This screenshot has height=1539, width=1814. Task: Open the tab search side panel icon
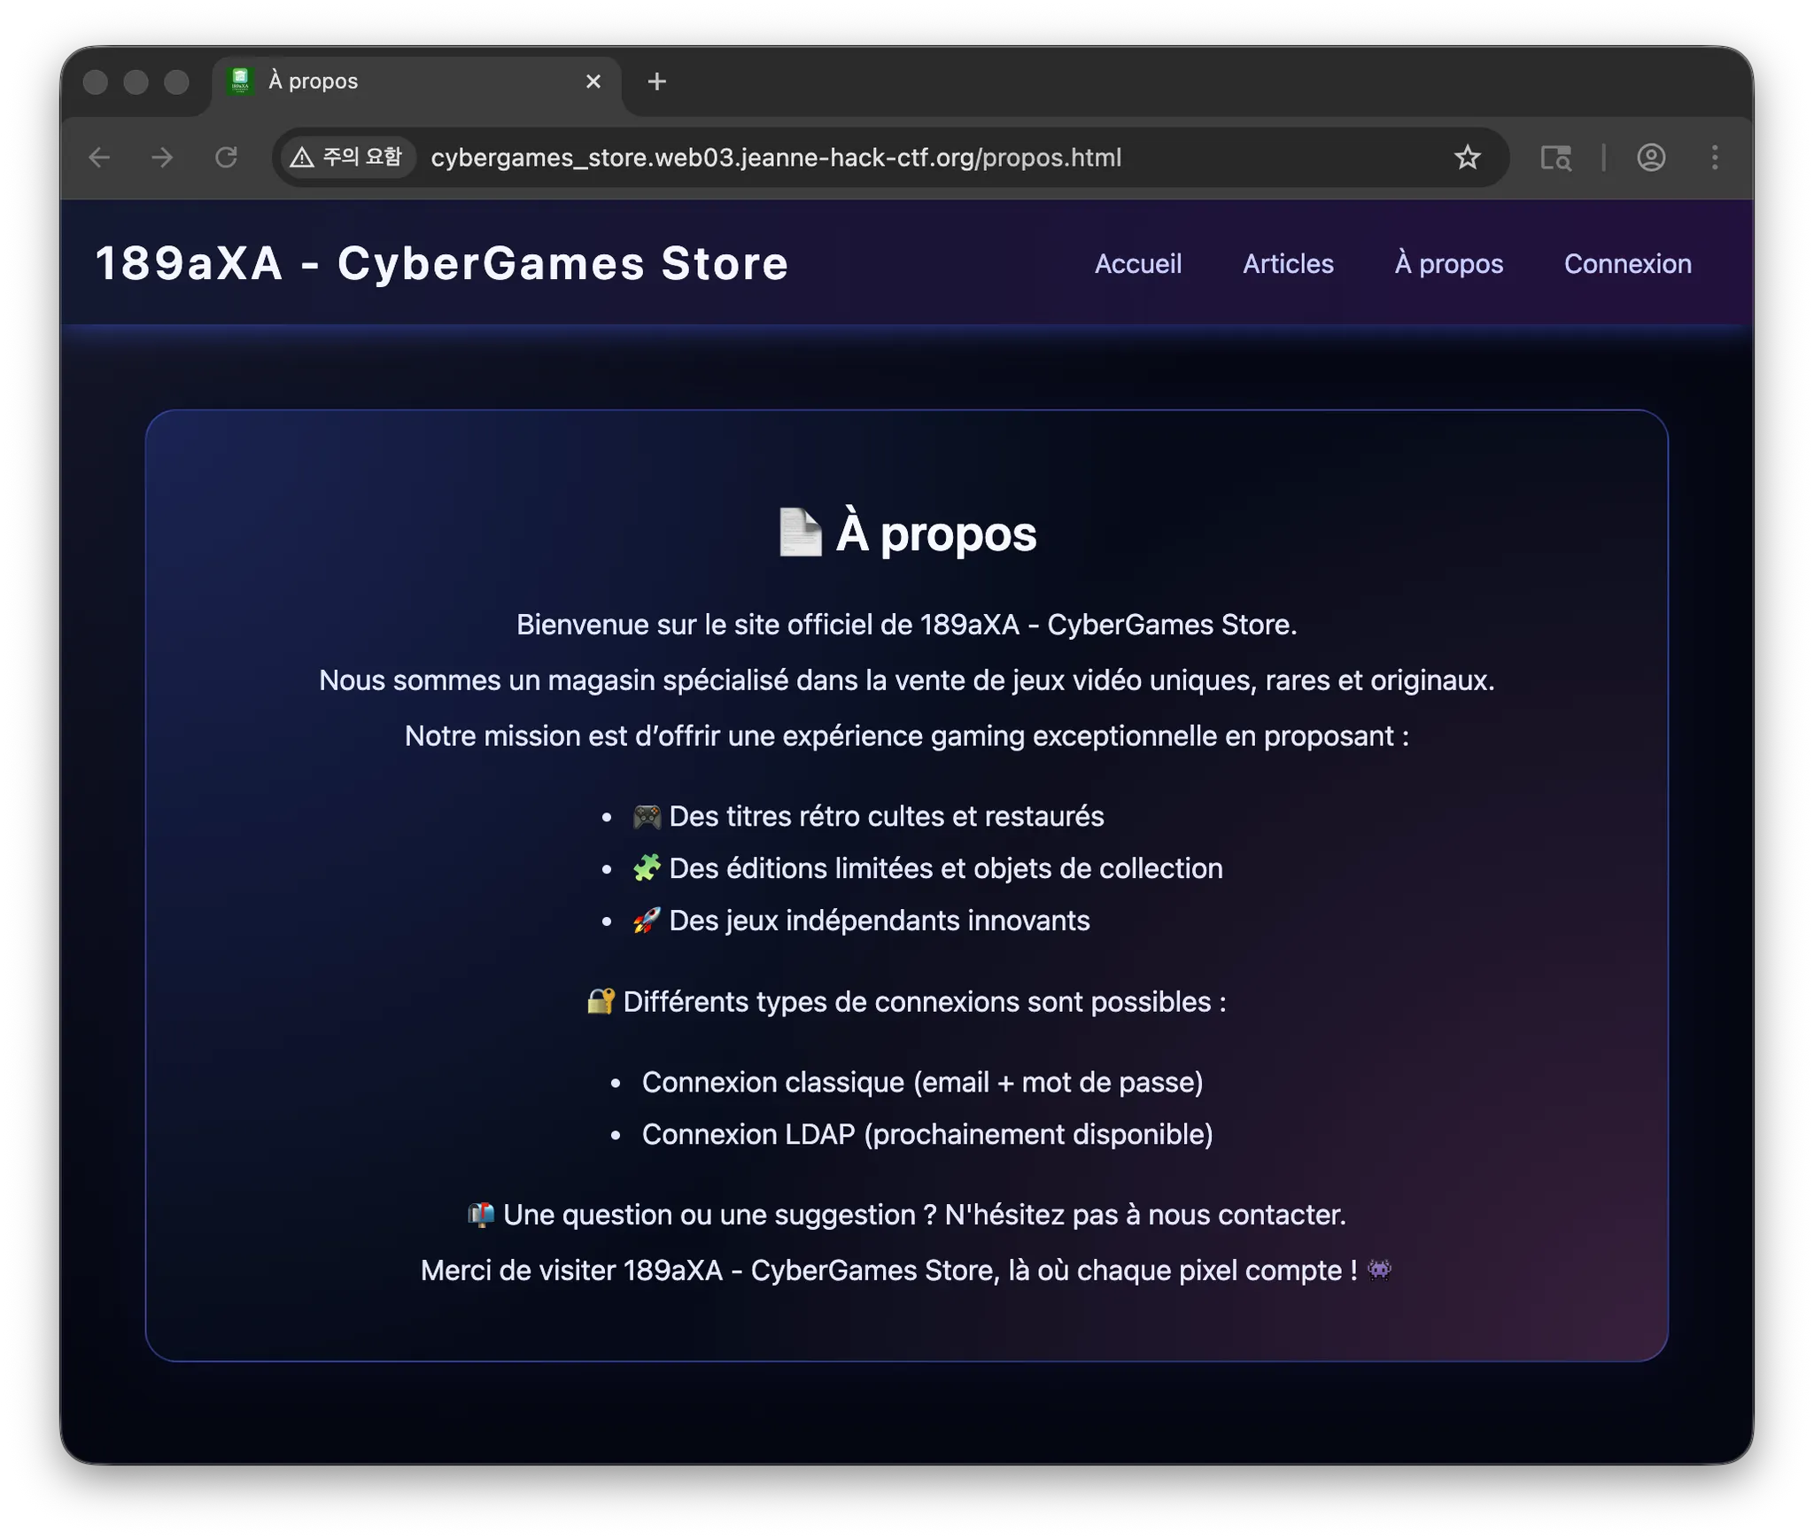tap(1555, 158)
